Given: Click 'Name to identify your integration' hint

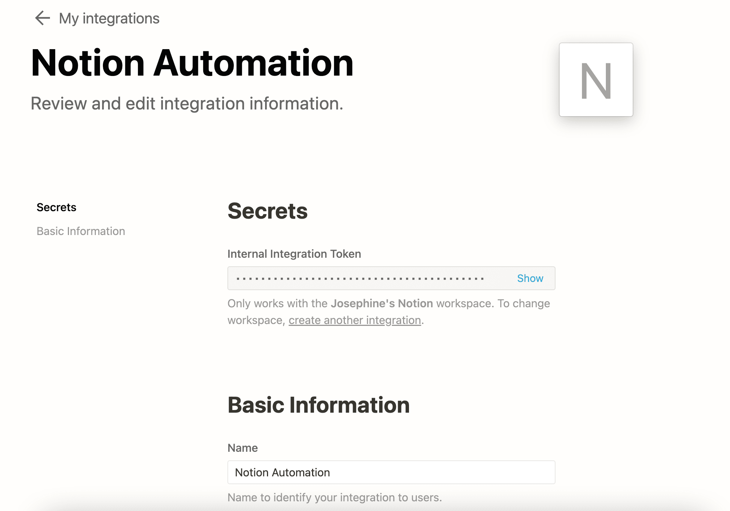Looking at the screenshot, I should 334,497.
